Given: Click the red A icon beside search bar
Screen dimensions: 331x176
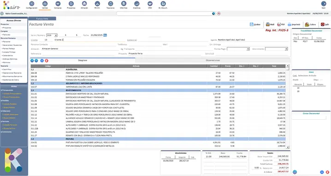Looking at the screenshot, I should 219,13.
